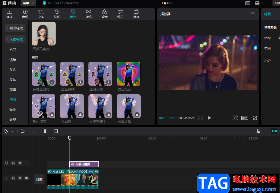
Task: Lock the main video track
Action: [x=13, y=178]
